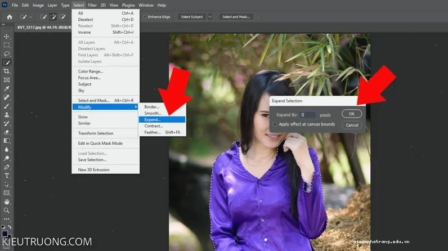Confirm Expand Selection with OK

tap(352, 114)
